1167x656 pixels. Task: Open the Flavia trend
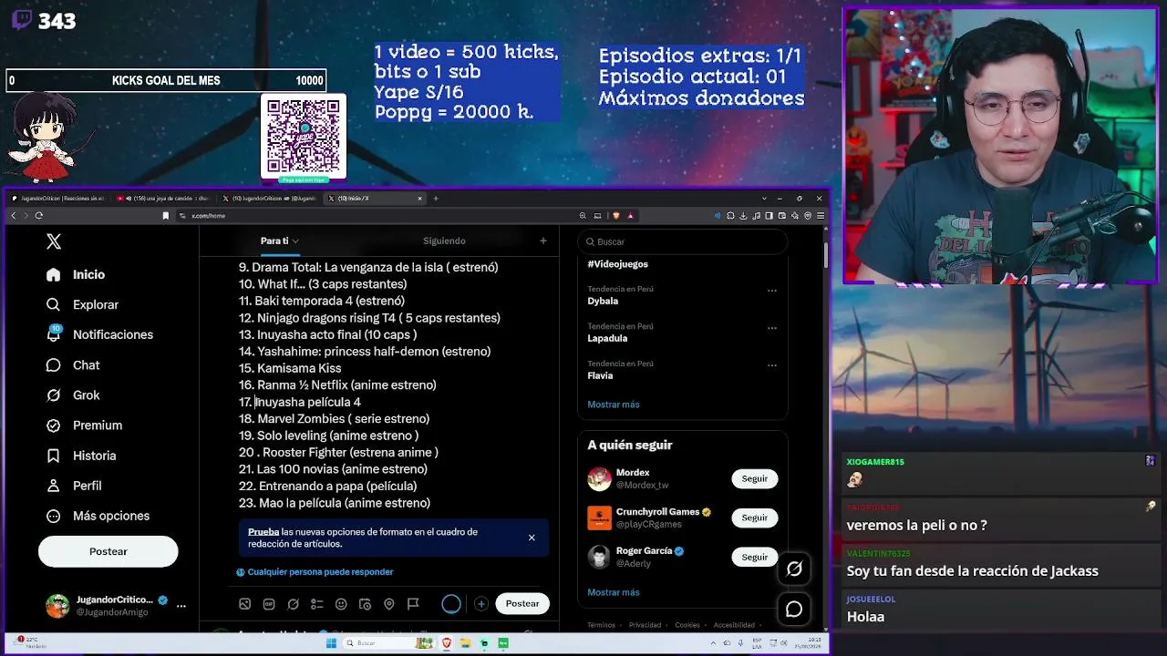coord(600,375)
